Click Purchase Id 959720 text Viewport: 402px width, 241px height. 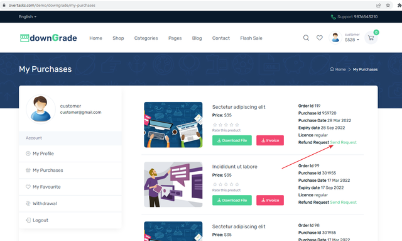[317, 113]
